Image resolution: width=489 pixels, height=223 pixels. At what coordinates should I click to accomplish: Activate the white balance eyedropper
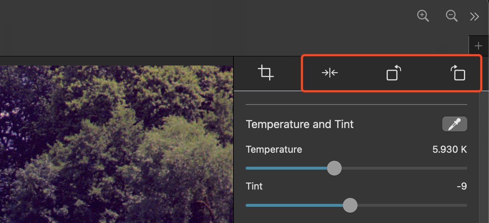click(454, 124)
